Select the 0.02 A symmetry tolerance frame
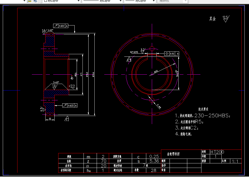249x177 pixels. point(172,54)
